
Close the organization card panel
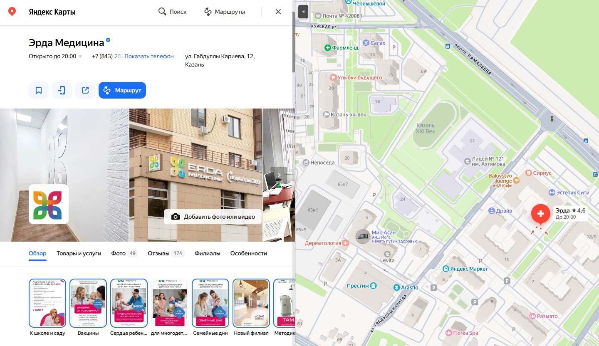(x=278, y=12)
